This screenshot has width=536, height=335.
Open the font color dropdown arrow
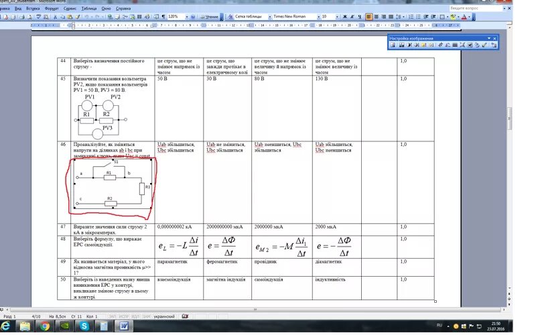470,16
